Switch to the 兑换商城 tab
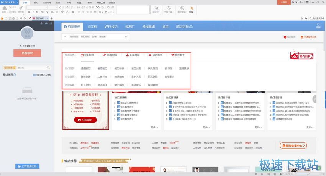Screen dimensions: 326x176 click(148, 26)
